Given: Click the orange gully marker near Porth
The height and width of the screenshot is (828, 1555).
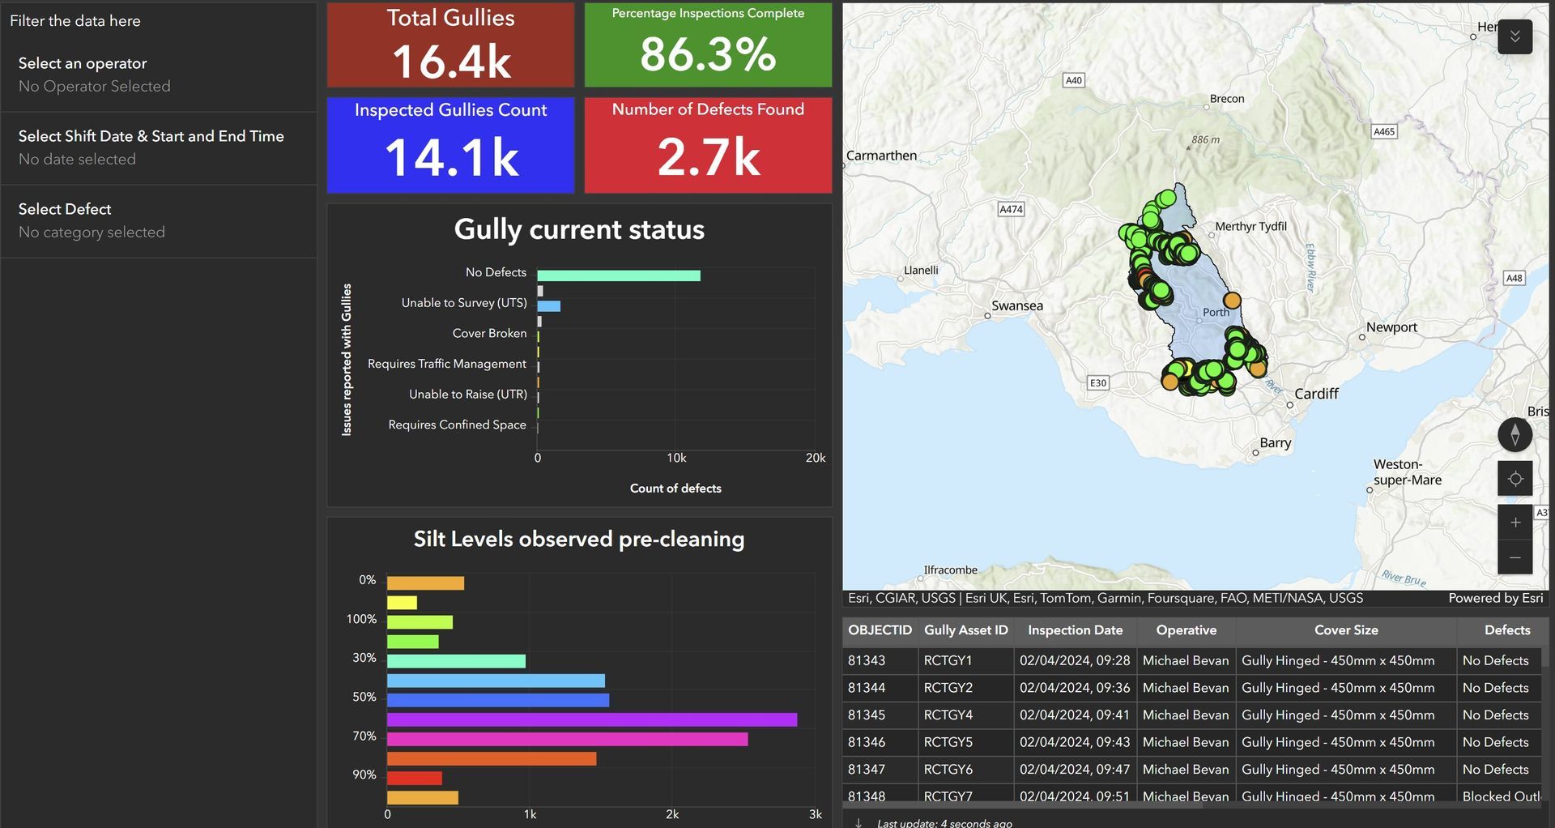Looking at the screenshot, I should [x=1231, y=301].
